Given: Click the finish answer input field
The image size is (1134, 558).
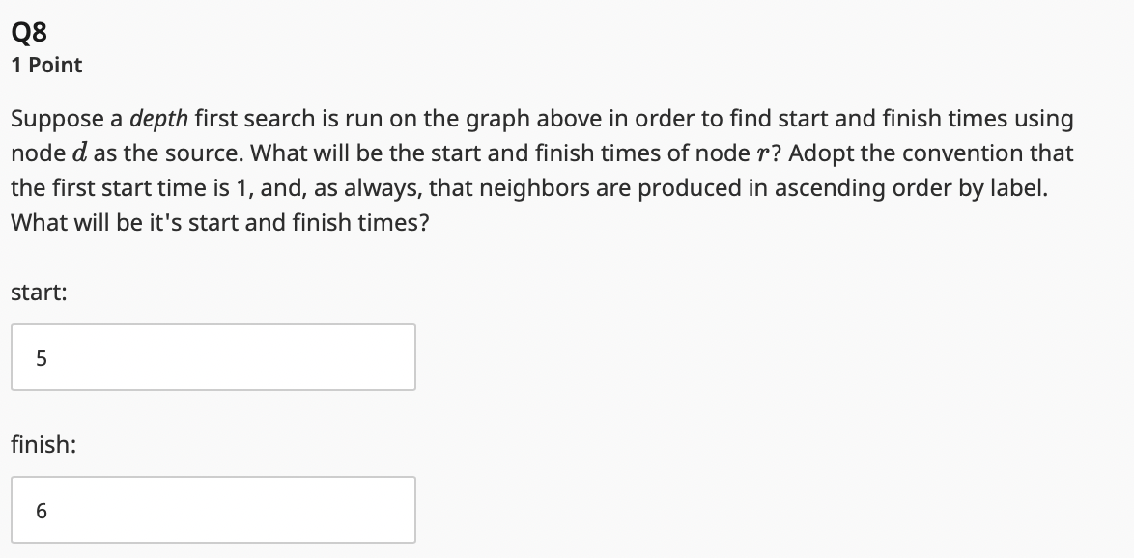Looking at the screenshot, I should click(x=213, y=510).
